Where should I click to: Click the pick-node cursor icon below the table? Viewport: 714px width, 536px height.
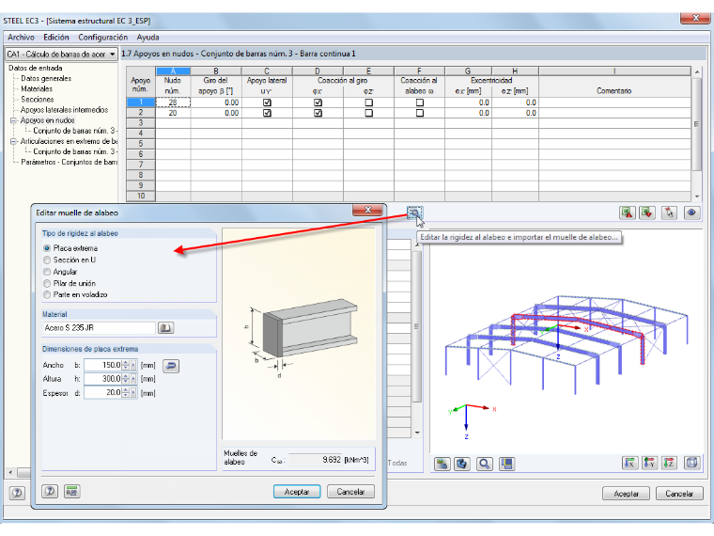(x=669, y=213)
